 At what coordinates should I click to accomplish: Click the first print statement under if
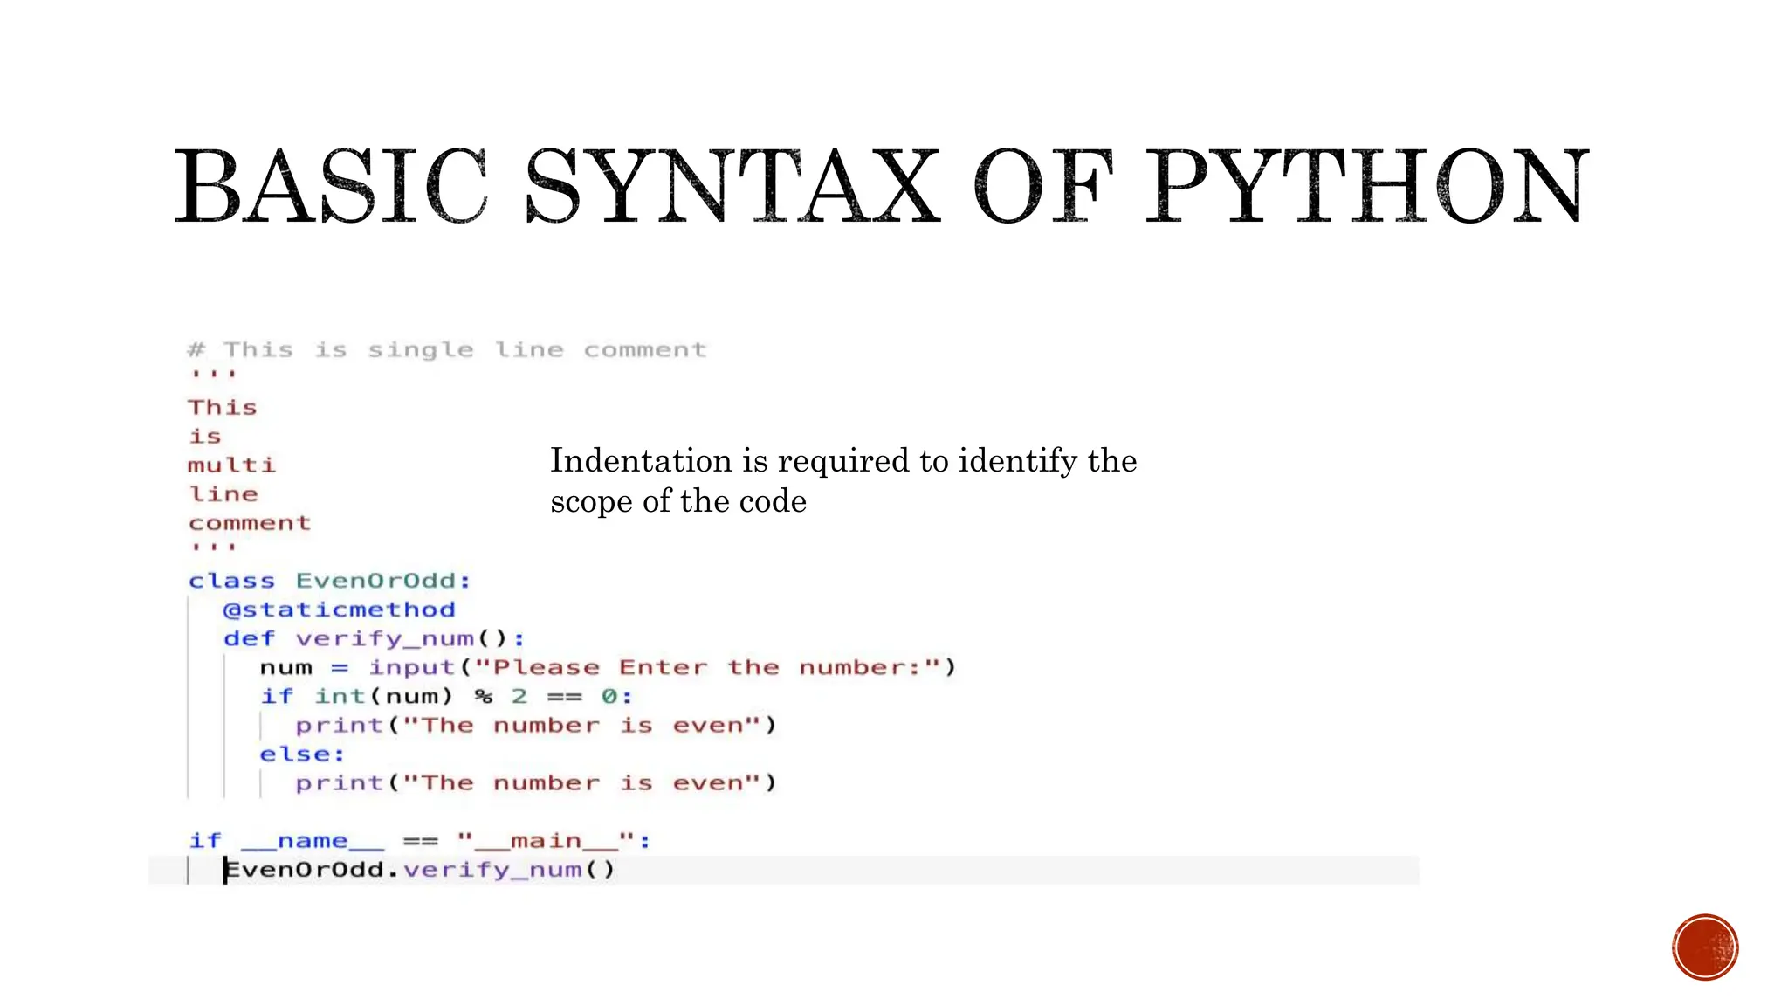tap(534, 726)
